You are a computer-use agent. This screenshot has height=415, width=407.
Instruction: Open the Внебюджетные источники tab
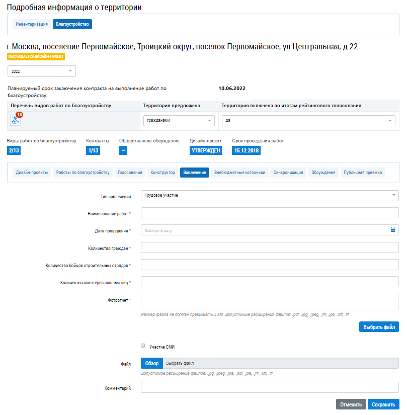pos(239,173)
